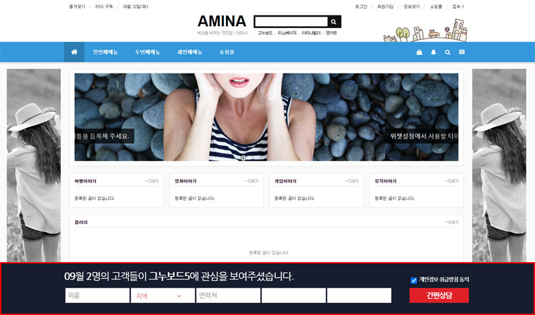Open the 첫번째메뉴 menu item
The image size is (535, 315).
(105, 52)
